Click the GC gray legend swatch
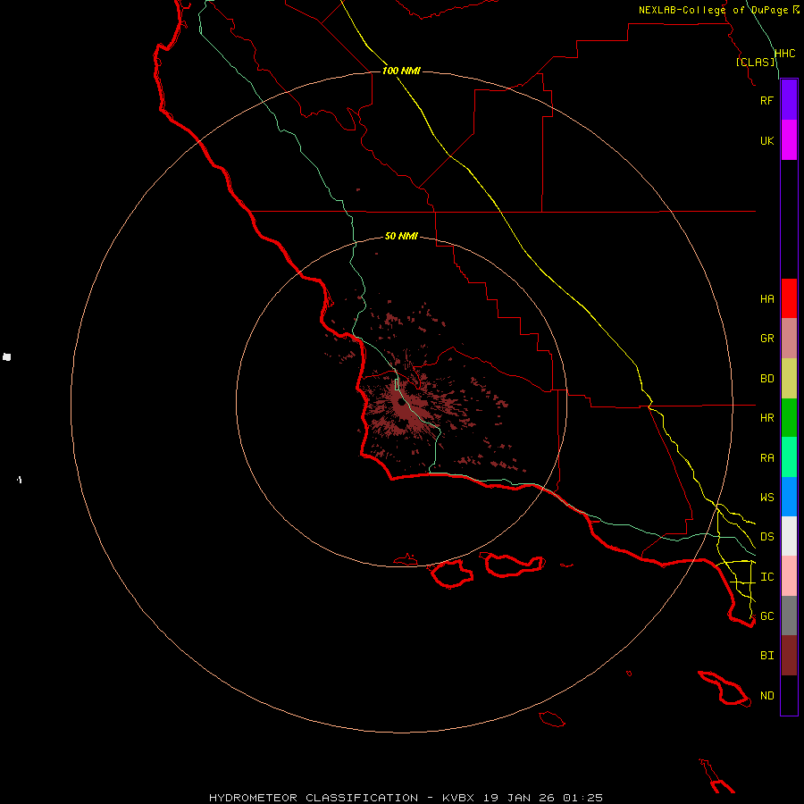This screenshot has height=804, width=804. pyautogui.click(x=789, y=616)
